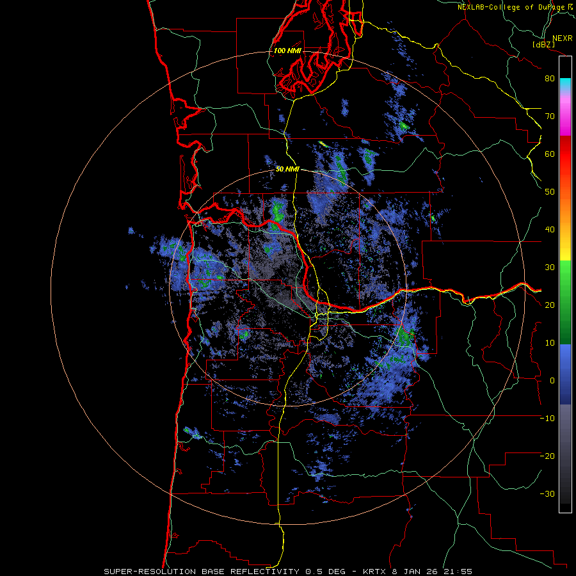Viewport: 576px width, 576px height.
Task: Click the 80 value on the dBZ scale
Action: [550, 79]
